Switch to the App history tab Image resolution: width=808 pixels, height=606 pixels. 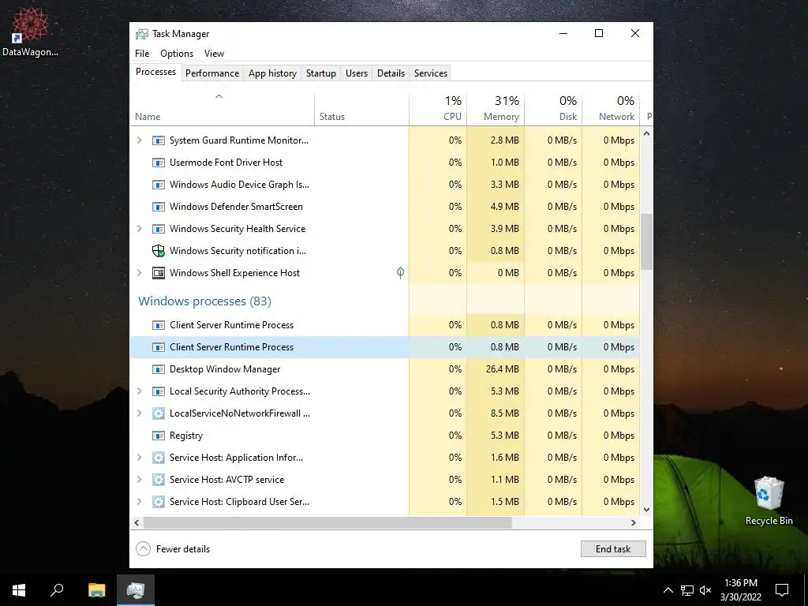coord(272,73)
